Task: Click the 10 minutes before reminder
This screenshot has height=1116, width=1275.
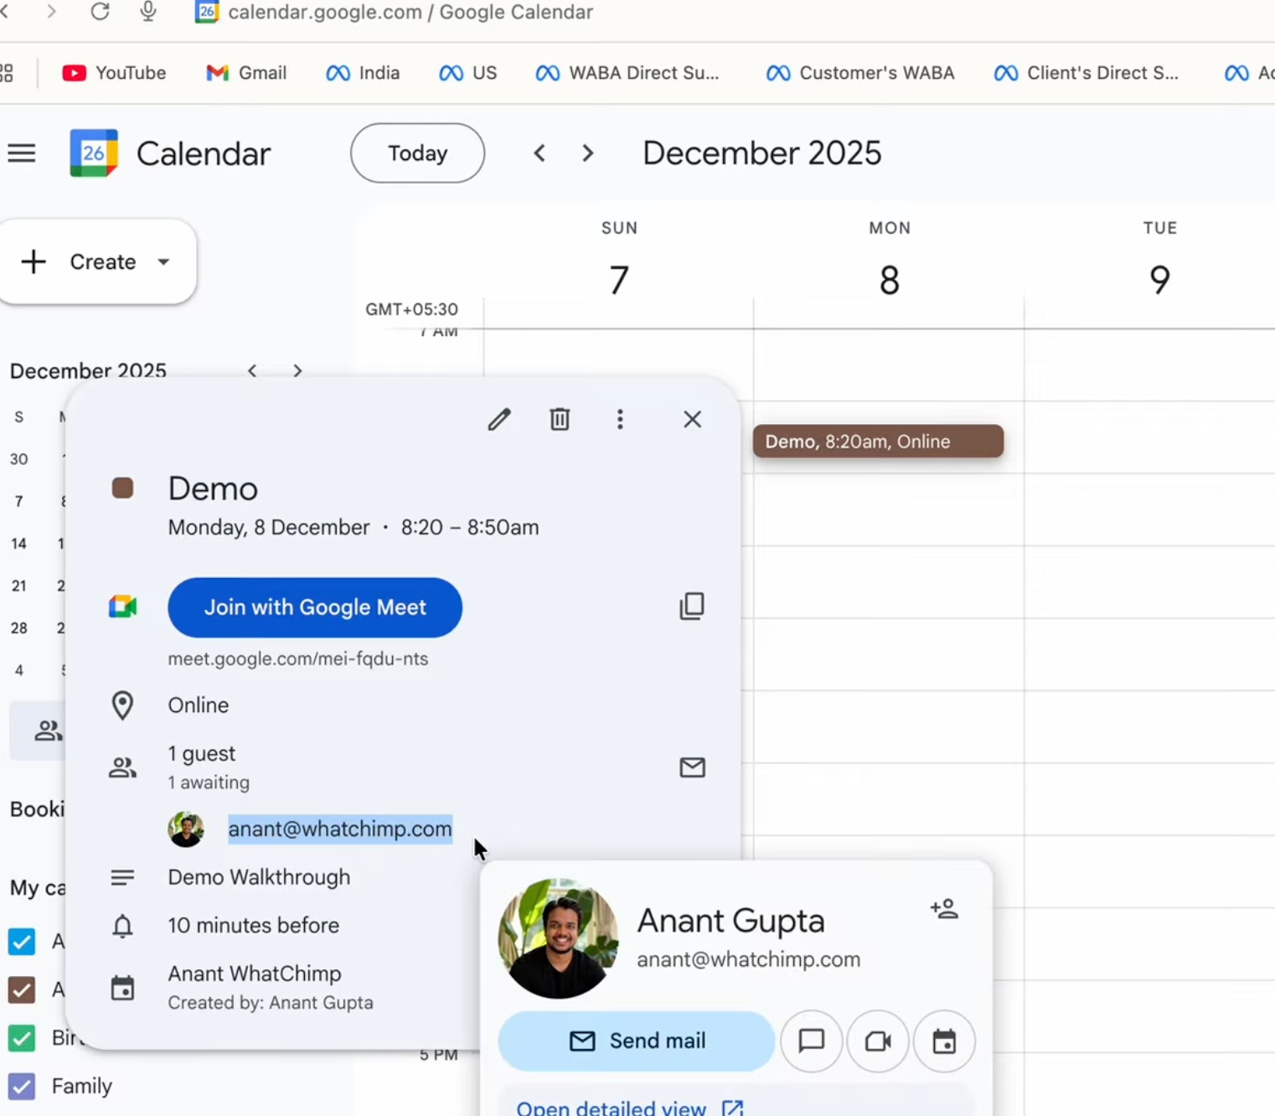Action: (253, 925)
